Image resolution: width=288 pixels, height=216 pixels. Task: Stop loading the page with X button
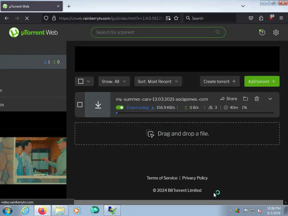27,18
